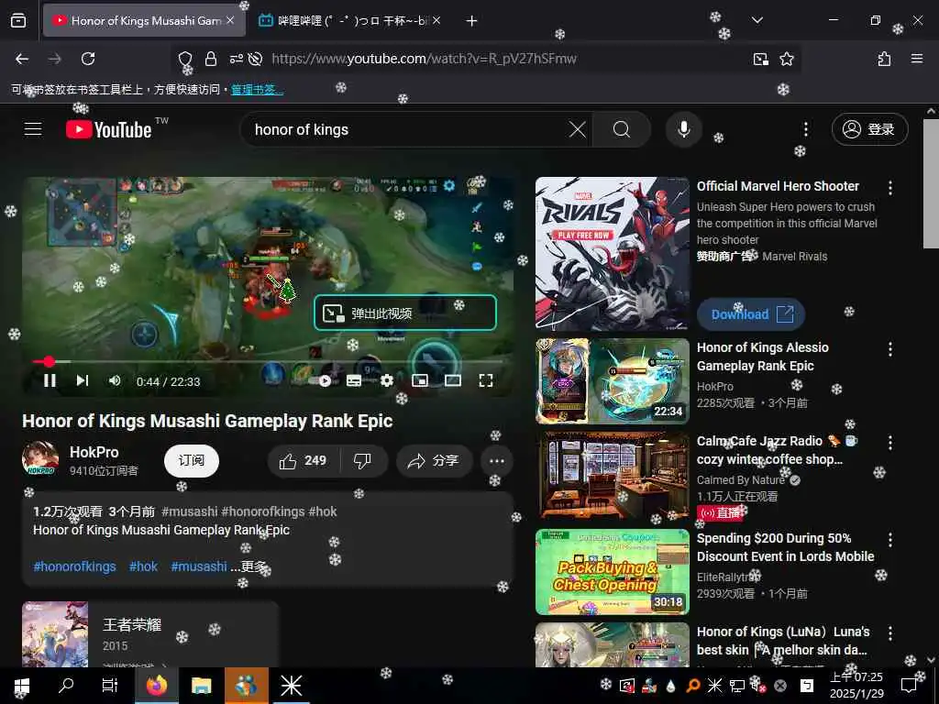This screenshot has width=939, height=704.
Task: Open options for Alessio Gameplay video
Action: click(890, 349)
